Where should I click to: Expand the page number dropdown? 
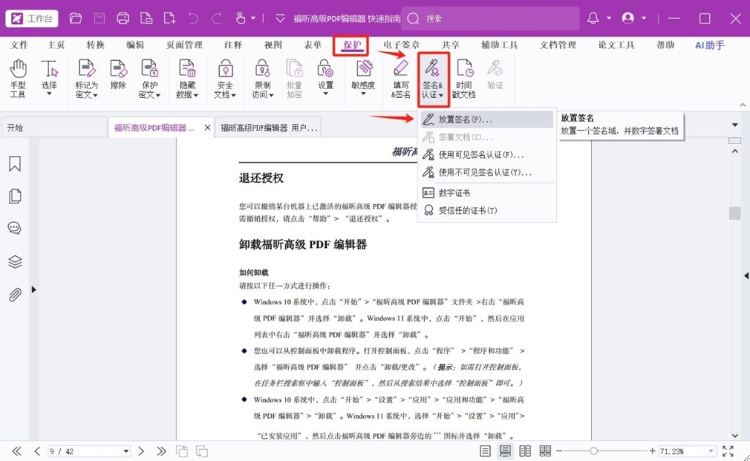click(x=126, y=451)
